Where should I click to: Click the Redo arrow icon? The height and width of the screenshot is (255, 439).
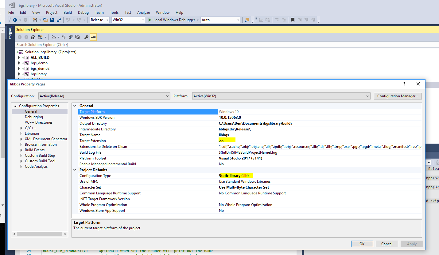(x=79, y=20)
